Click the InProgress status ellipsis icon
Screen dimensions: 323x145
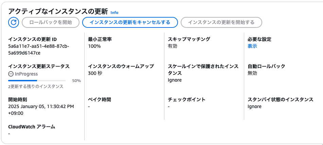click(x=11, y=74)
